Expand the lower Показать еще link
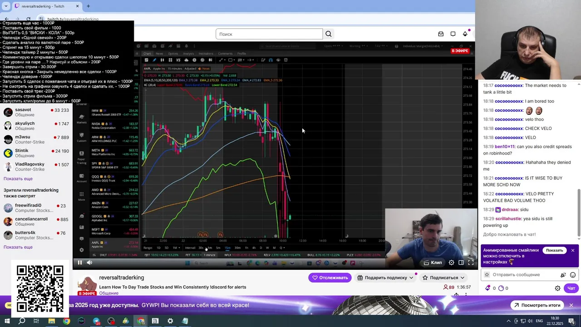 click(x=18, y=247)
